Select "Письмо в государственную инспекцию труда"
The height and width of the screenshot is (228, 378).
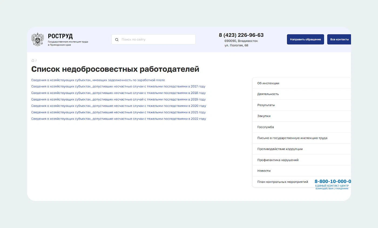[292, 138]
